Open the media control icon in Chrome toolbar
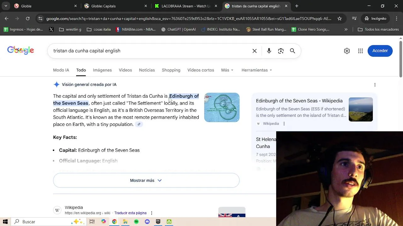This screenshot has height=226, width=403. pyautogui.click(x=354, y=19)
